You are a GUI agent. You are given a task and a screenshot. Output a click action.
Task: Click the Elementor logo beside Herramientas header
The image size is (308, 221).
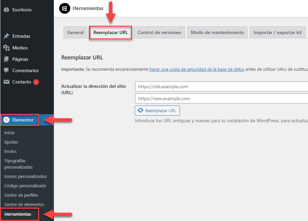[65, 8]
